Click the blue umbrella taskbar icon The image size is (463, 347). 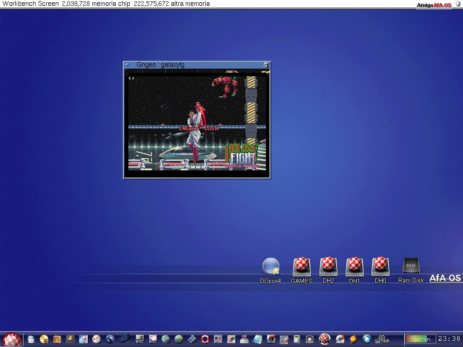[125, 338]
